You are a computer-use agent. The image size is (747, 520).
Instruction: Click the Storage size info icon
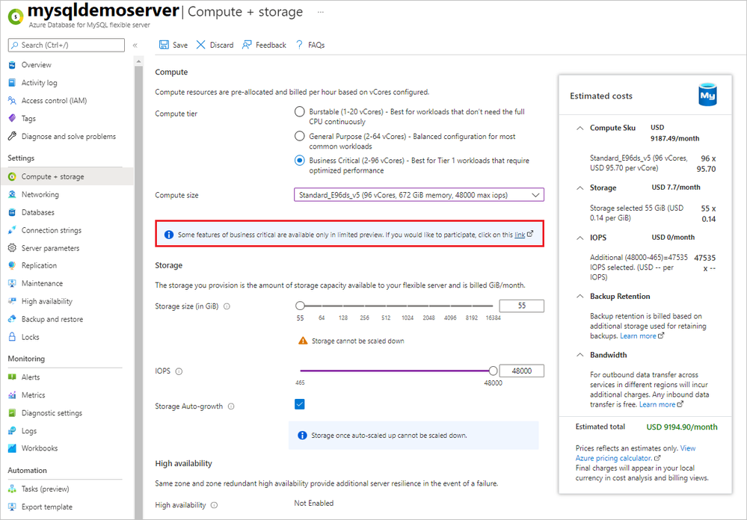point(227,306)
